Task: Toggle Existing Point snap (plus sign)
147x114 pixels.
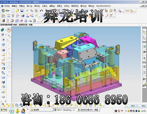Action: point(9,72)
